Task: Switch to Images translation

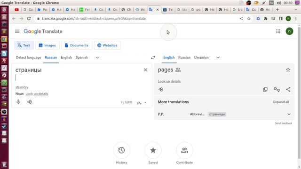Action: [x=47, y=46]
